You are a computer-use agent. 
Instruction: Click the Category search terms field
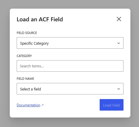[70, 66]
